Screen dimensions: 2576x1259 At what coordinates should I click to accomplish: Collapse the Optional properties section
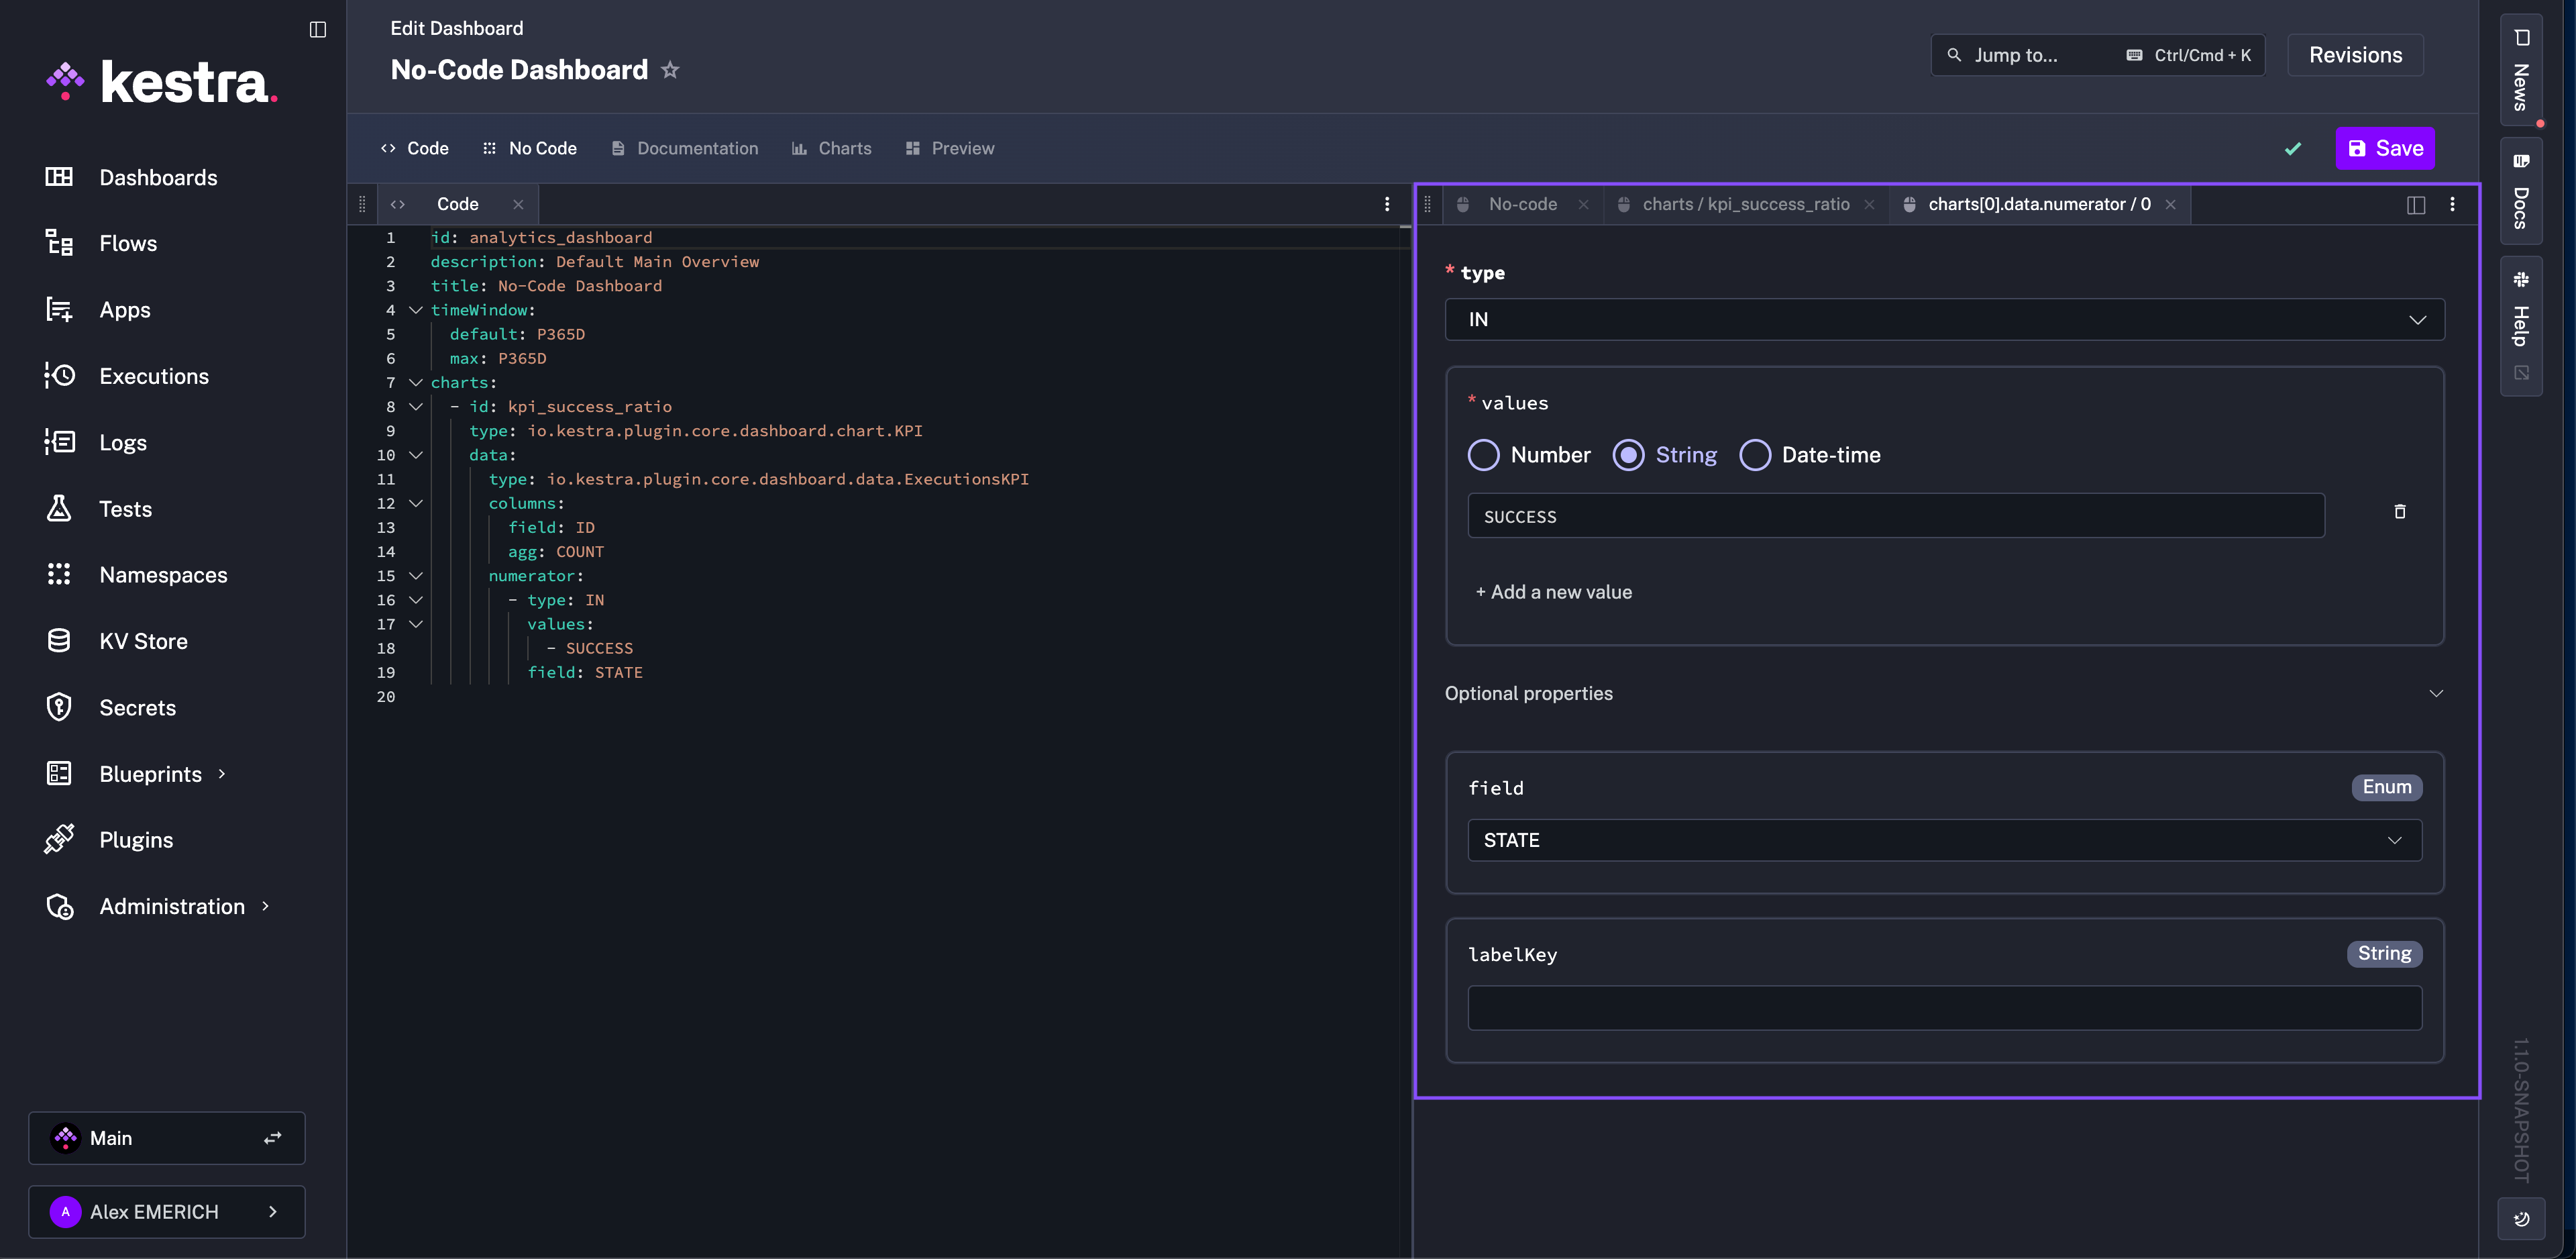(2436, 693)
